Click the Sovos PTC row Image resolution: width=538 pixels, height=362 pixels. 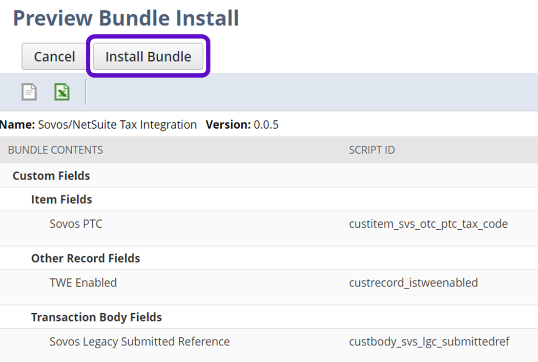pyautogui.click(x=76, y=224)
